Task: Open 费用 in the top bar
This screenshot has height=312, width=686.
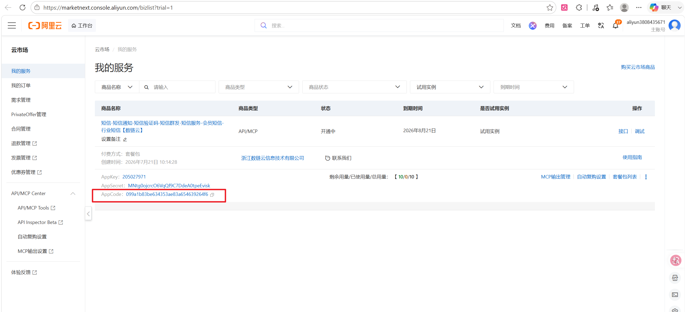Action: click(x=549, y=25)
